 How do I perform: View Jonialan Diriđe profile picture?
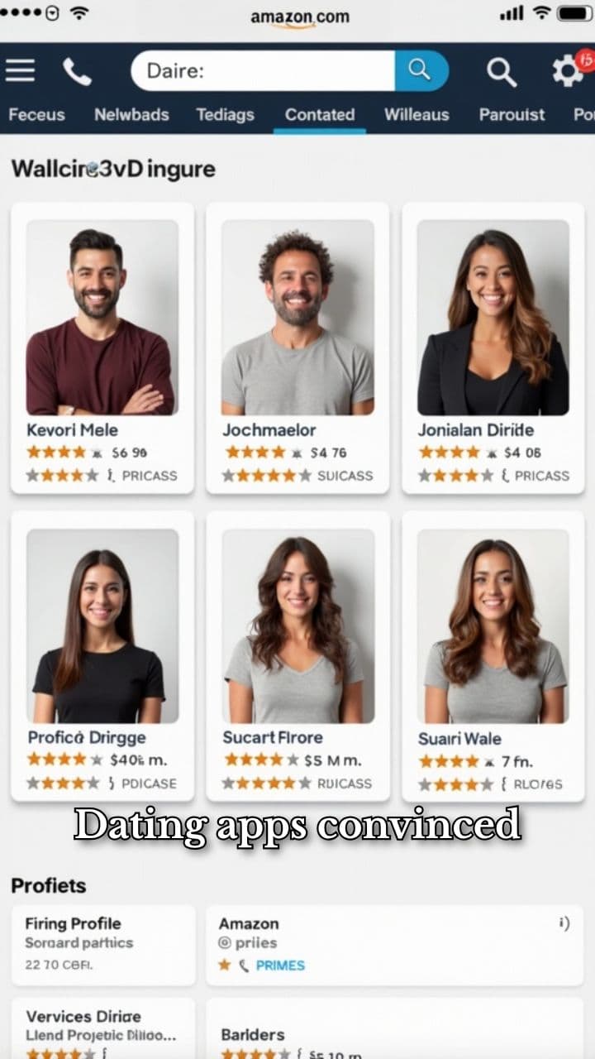click(493, 317)
